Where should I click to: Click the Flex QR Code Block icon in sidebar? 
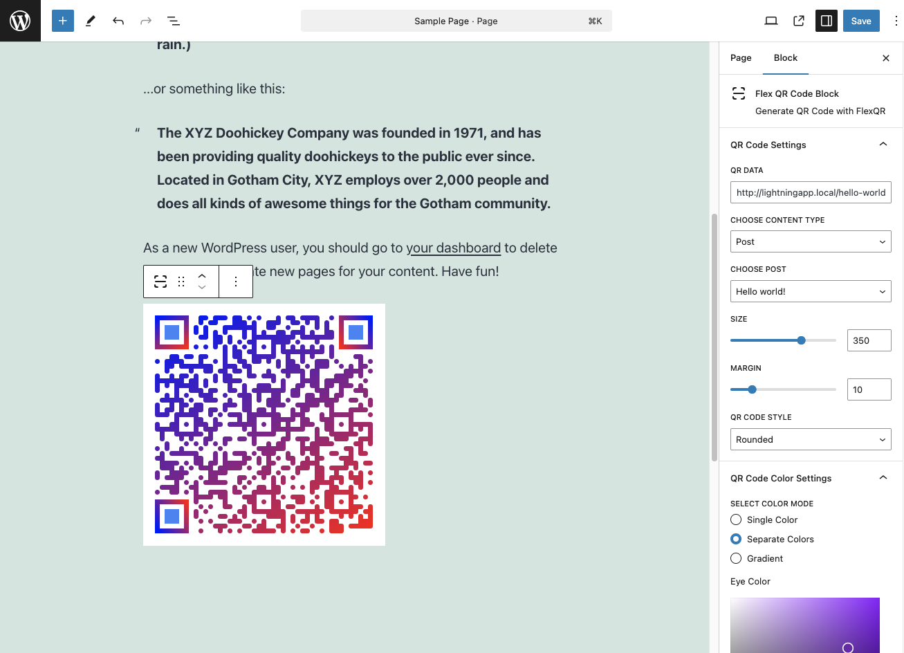(x=739, y=93)
